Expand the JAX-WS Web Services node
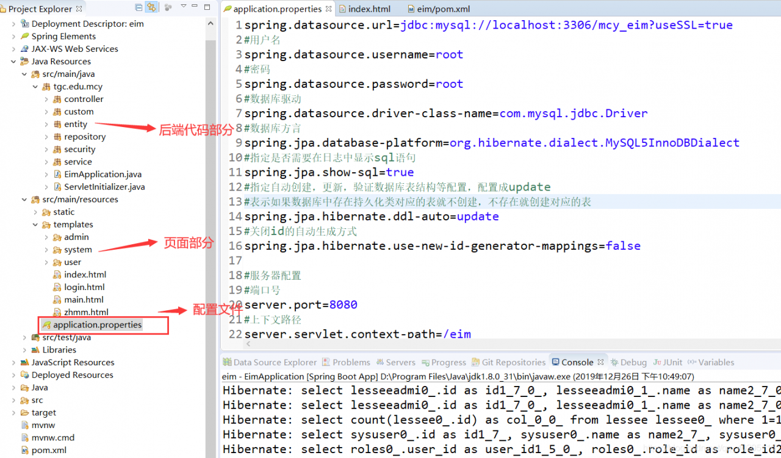This screenshot has width=781, height=458. pyautogui.click(x=13, y=49)
